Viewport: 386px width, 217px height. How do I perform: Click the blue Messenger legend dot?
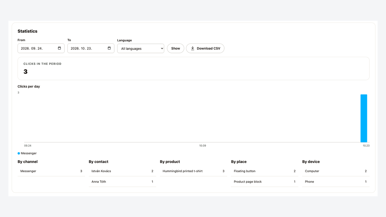(x=19, y=153)
